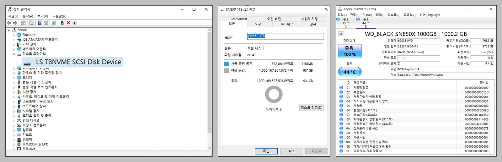502x162 pixels.
Task: Select 모니터 category in device tree
Action: [27, 77]
